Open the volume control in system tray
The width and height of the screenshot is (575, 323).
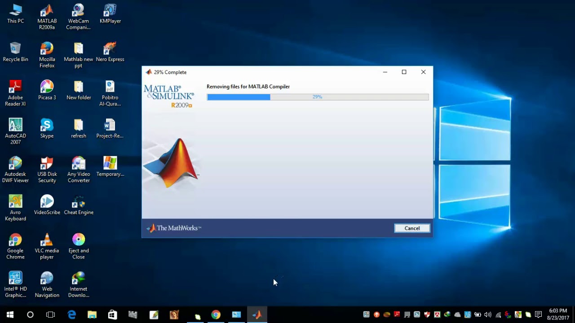(x=488, y=315)
